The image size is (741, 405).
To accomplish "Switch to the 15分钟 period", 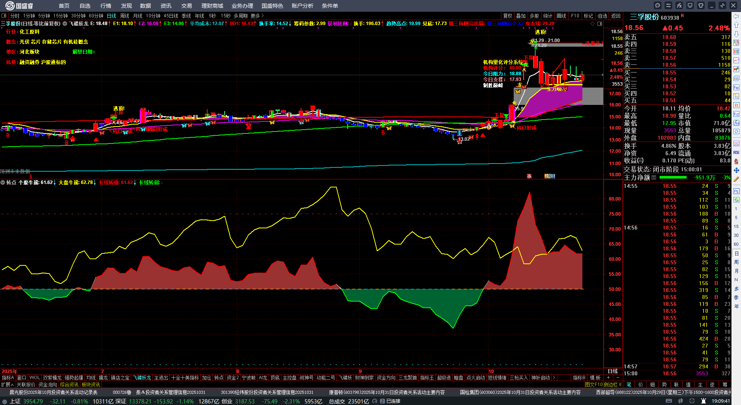I will pos(61,16).
